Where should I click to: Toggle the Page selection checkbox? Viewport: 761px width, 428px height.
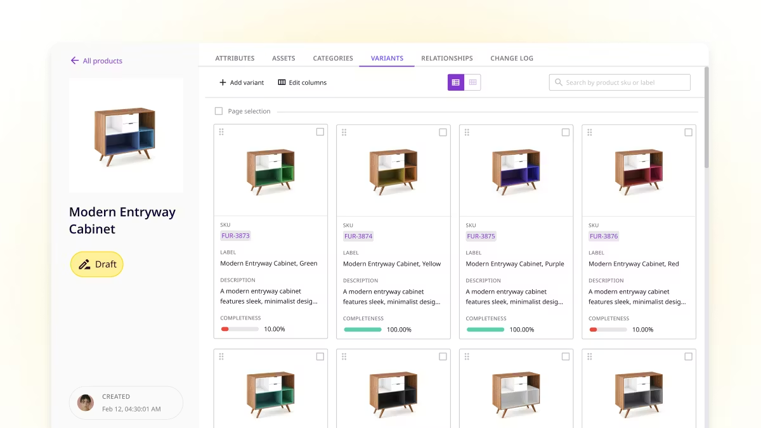219,111
